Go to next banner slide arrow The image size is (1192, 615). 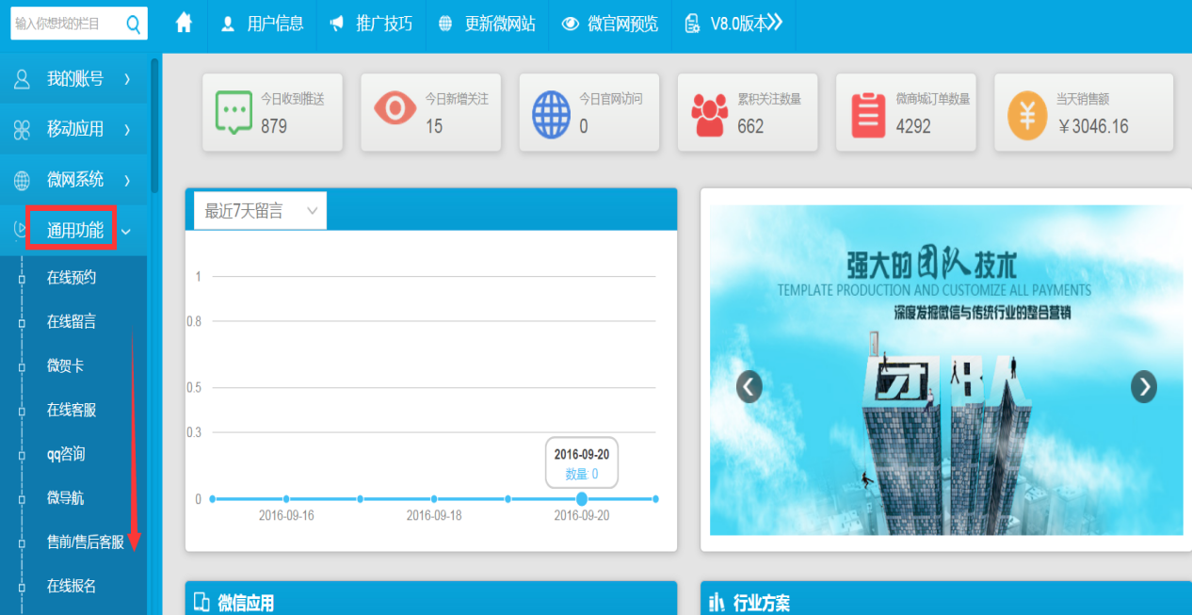click(x=1143, y=386)
